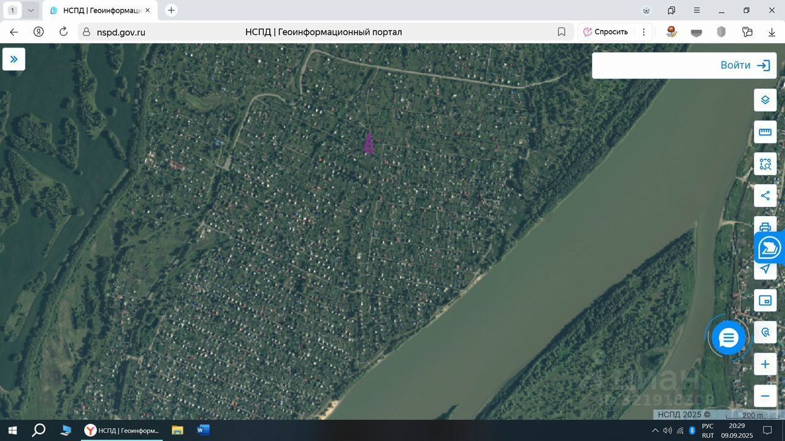Click the purple parcel marker on map
Viewport: 785px width, 441px height.
[369, 144]
